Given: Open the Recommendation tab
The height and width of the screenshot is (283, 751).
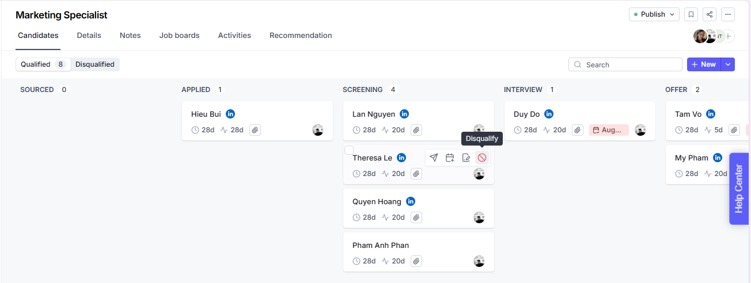Looking at the screenshot, I should [301, 36].
